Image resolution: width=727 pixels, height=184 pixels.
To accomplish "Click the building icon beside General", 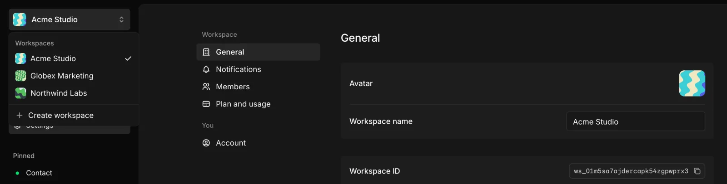I will point(206,52).
